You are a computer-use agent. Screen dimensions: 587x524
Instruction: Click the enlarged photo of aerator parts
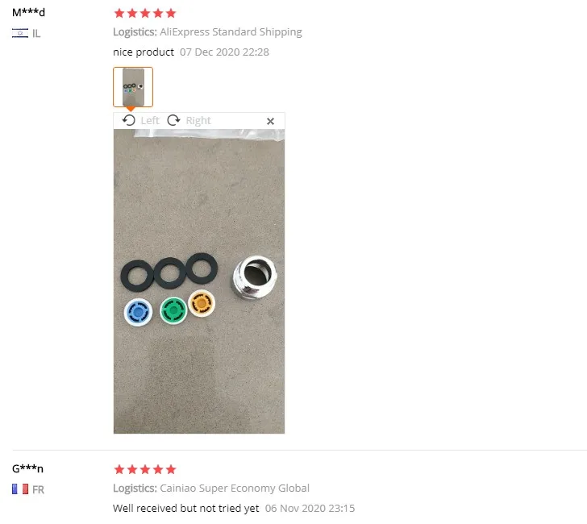point(199,281)
